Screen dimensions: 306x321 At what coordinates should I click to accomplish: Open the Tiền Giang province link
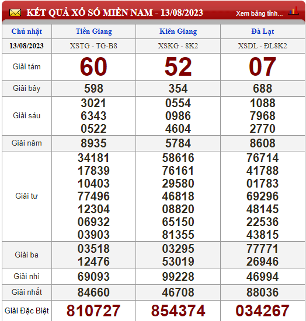(94, 31)
